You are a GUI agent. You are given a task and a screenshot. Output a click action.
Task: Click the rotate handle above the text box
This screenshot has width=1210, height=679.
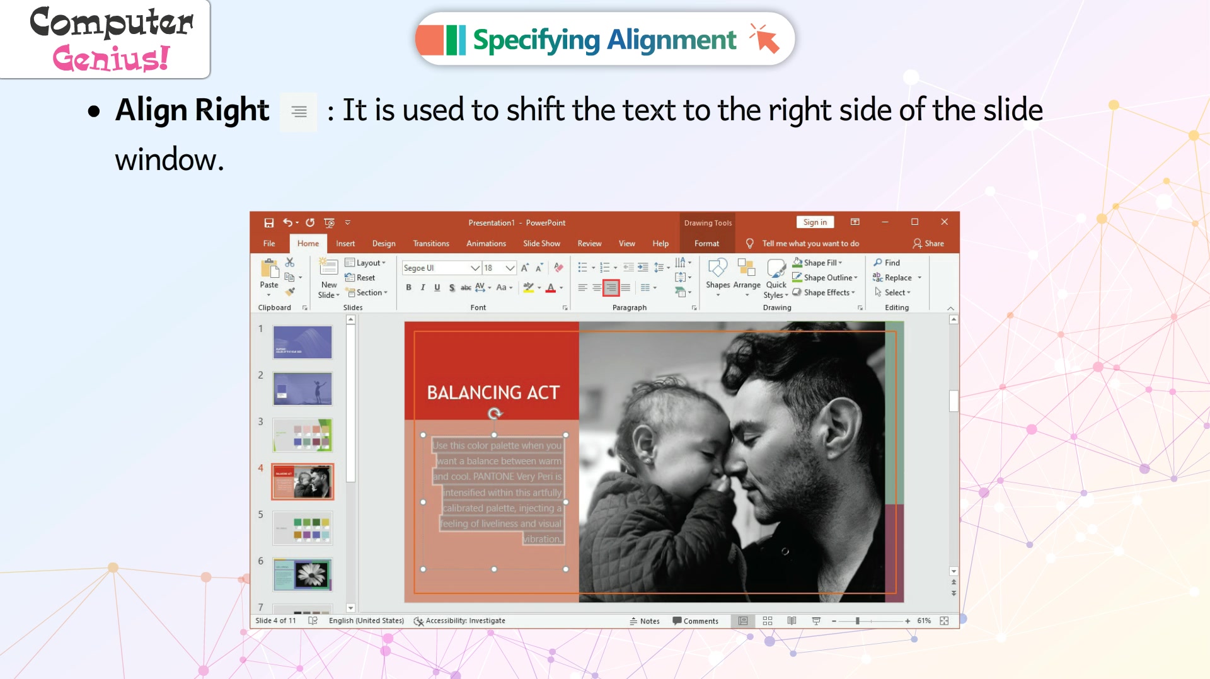tap(495, 413)
